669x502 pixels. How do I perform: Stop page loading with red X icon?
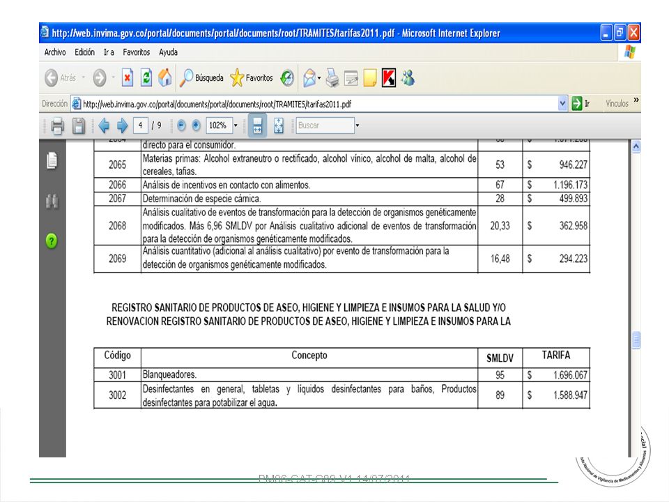point(127,77)
